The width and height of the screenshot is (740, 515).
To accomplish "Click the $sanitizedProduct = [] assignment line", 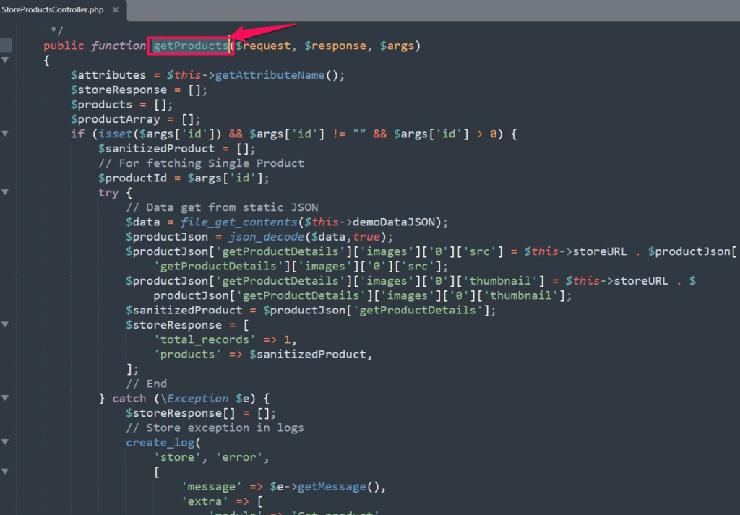I will 177,149.
